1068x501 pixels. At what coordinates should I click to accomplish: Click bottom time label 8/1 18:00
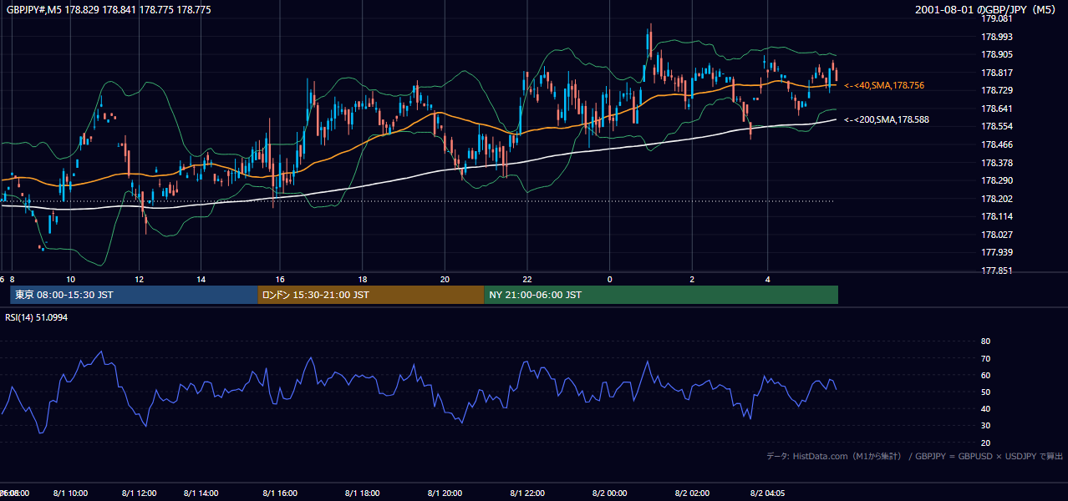point(362,493)
